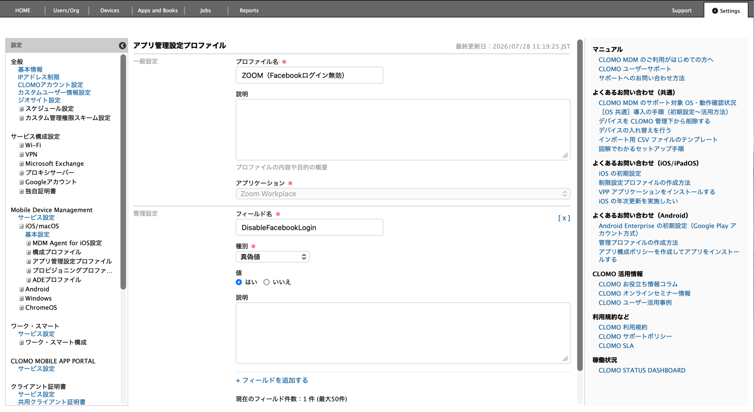Expand the ChromeOS tree node
This screenshot has height=412, width=754.
point(22,308)
